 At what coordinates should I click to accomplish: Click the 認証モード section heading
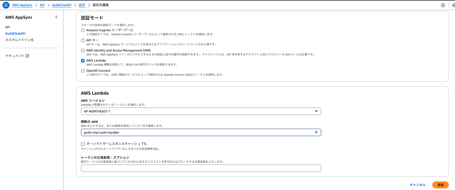[x=92, y=18]
